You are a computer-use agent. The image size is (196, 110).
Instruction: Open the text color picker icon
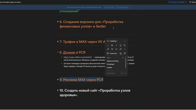pyautogui.click(x=108, y=46)
